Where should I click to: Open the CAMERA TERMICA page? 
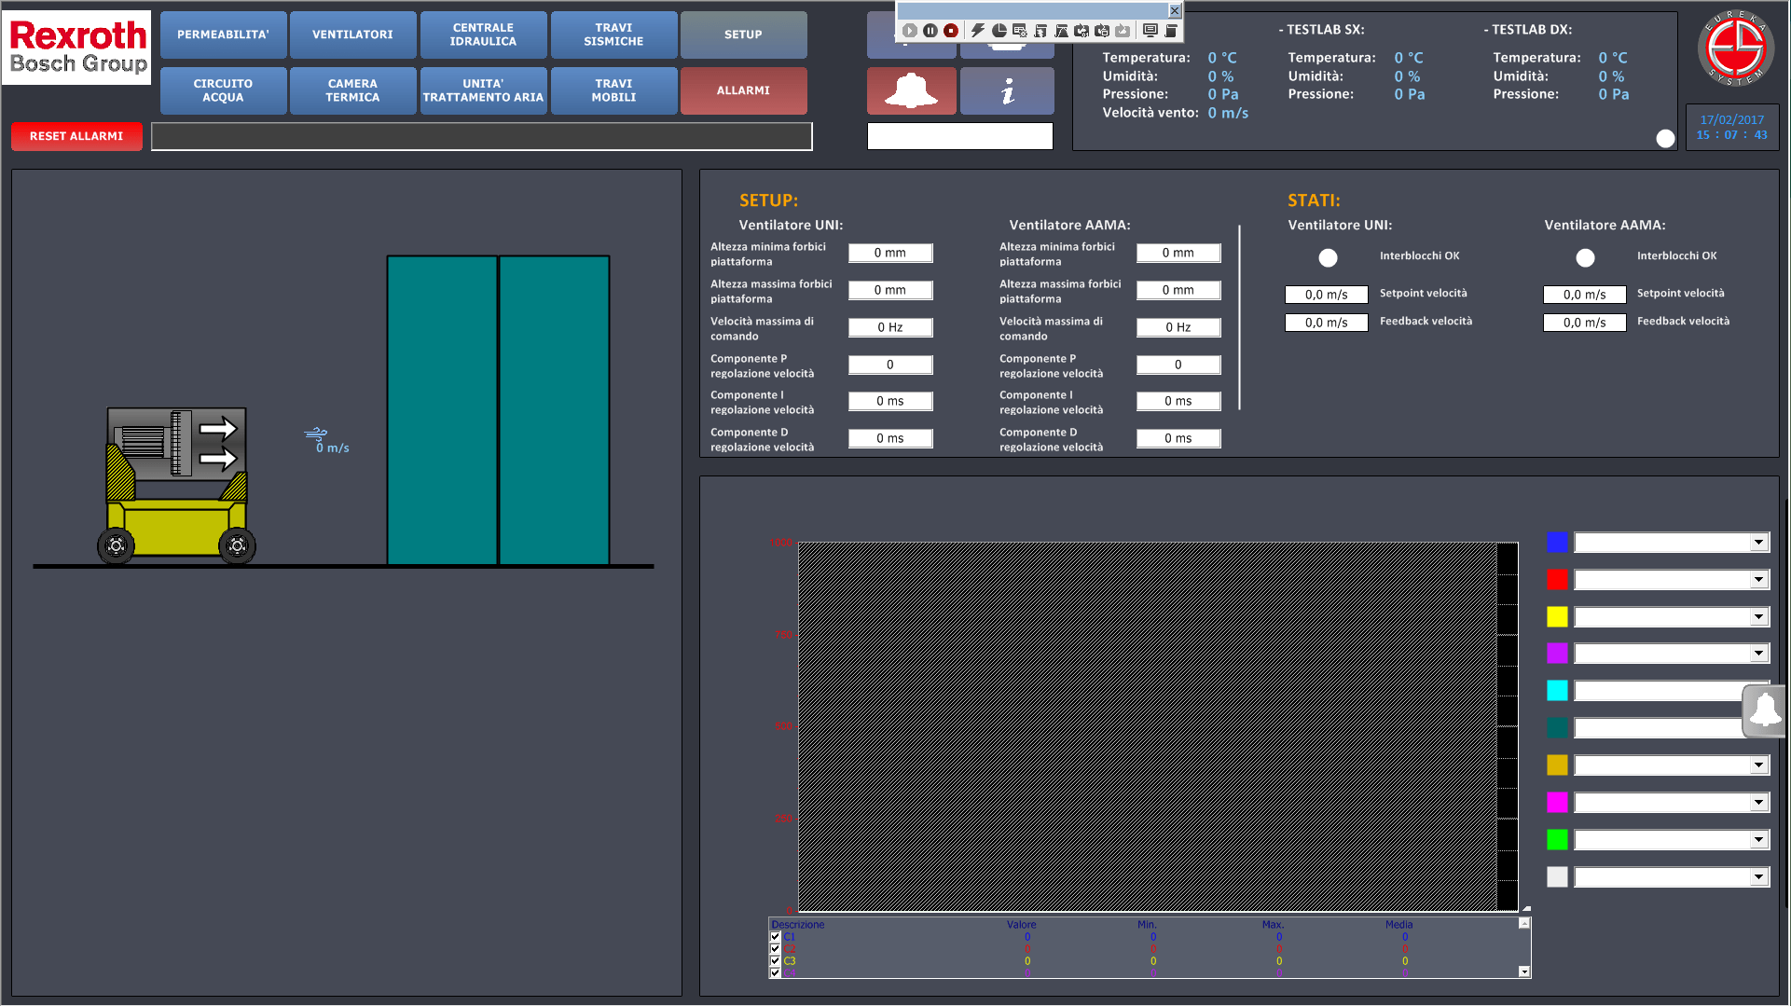coord(352,90)
